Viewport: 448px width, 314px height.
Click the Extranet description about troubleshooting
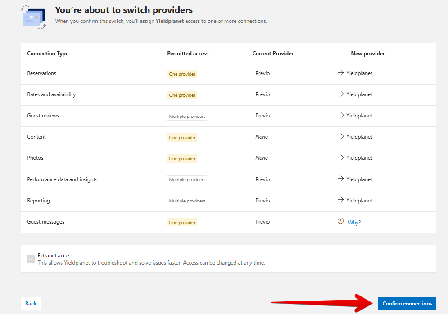pos(151,263)
